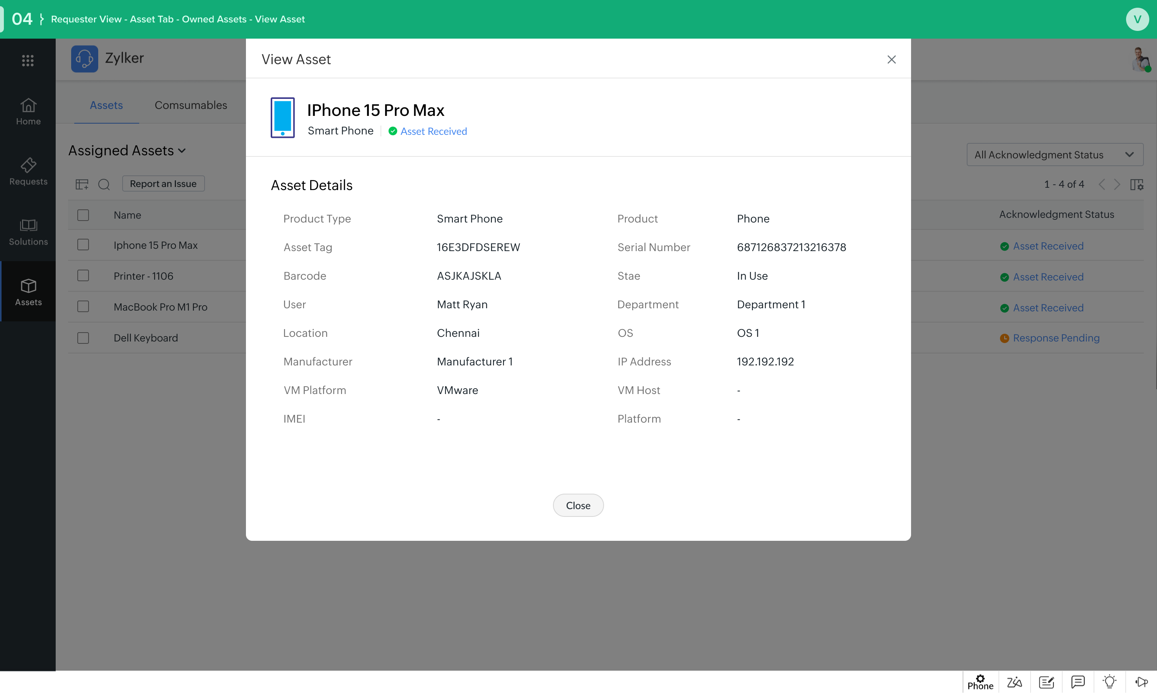This screenshot has height=693, width=1157.
Task: Expand the Assigned Assets dropdown
Action: point(127,150)
